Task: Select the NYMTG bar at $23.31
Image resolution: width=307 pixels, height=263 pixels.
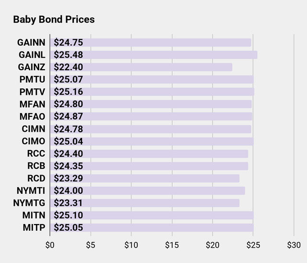Action: (145, 203)
